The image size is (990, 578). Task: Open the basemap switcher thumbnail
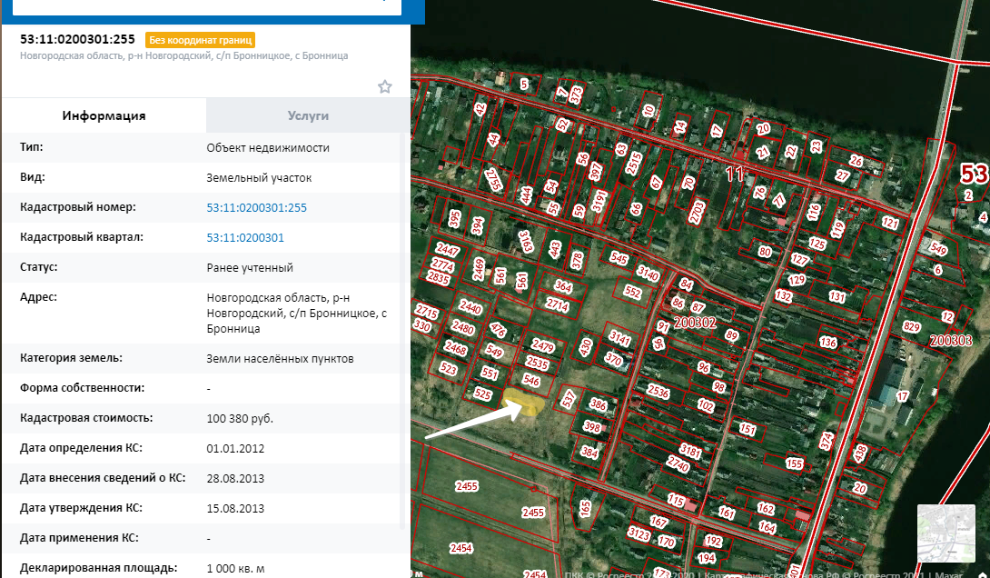coord(945,533)
